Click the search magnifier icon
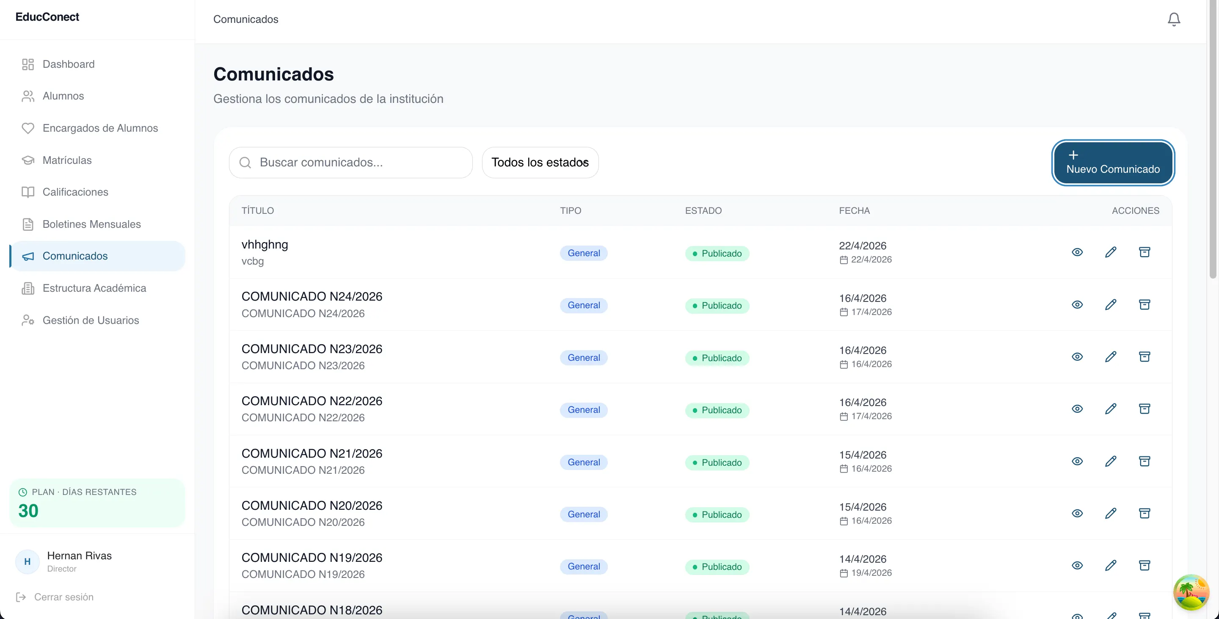This screenshot has height=619, width=1219. [x=245, y=163]
